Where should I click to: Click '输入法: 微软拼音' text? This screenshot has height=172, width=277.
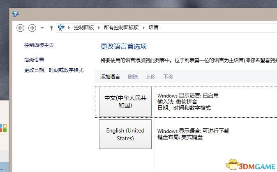coord(177,102)
